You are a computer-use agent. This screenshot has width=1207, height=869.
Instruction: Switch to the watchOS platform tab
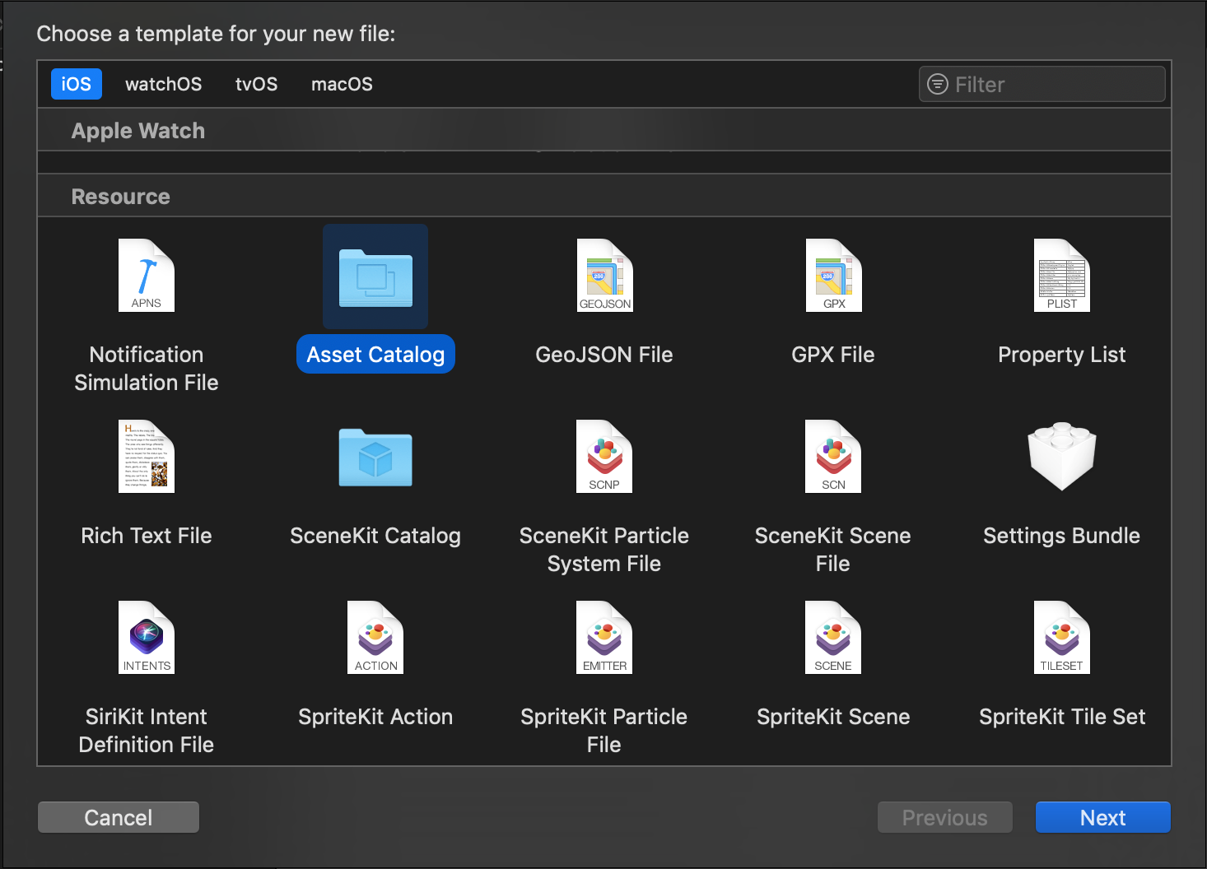click(x=163, y=84)
